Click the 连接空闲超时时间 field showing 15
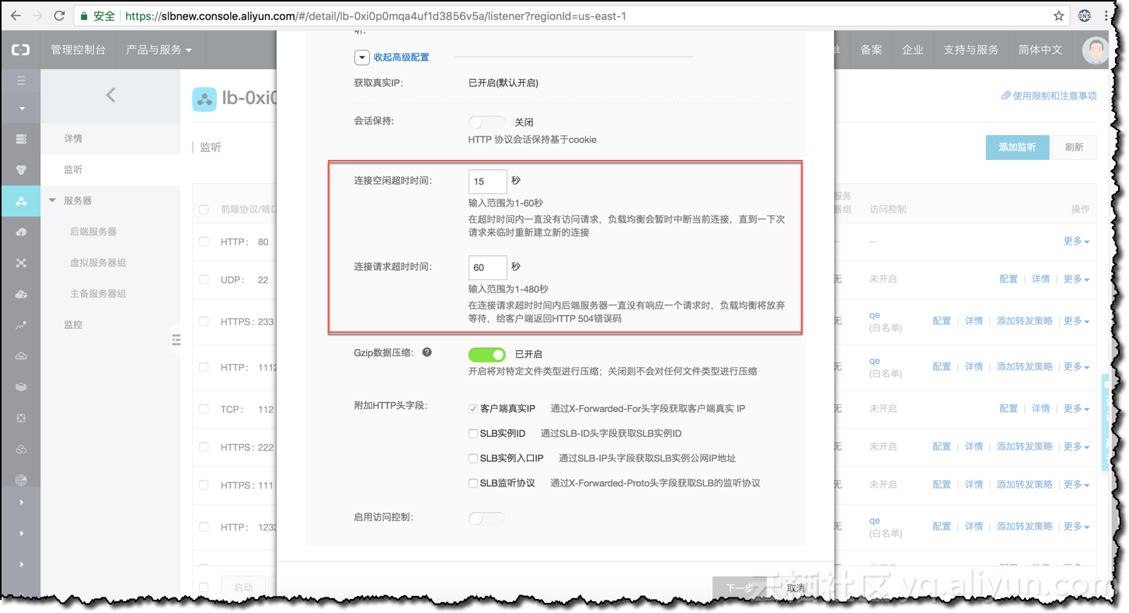The image size is (1129, 613). (x=488, y=182)
